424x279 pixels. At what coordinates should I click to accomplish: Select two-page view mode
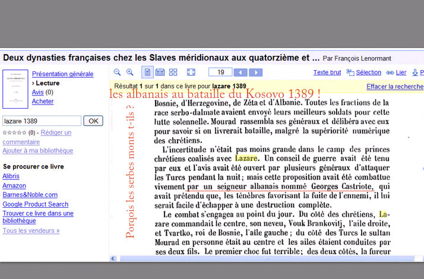160,72
